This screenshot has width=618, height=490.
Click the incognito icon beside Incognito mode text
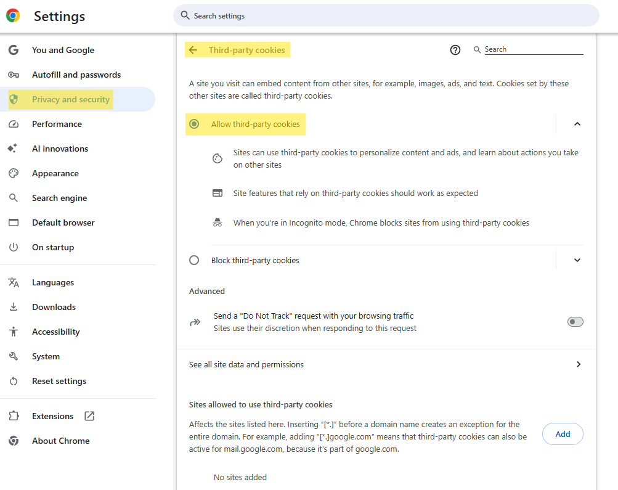[x=218, y=223]
